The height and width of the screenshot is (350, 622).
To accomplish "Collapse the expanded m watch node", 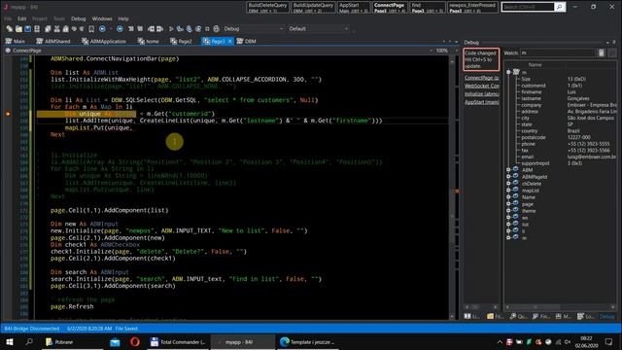I will [508, 72].
